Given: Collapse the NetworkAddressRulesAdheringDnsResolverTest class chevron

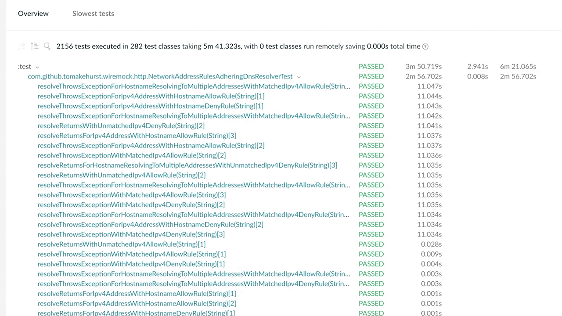Looking at the screenshot, I should [x=299, y=77].
